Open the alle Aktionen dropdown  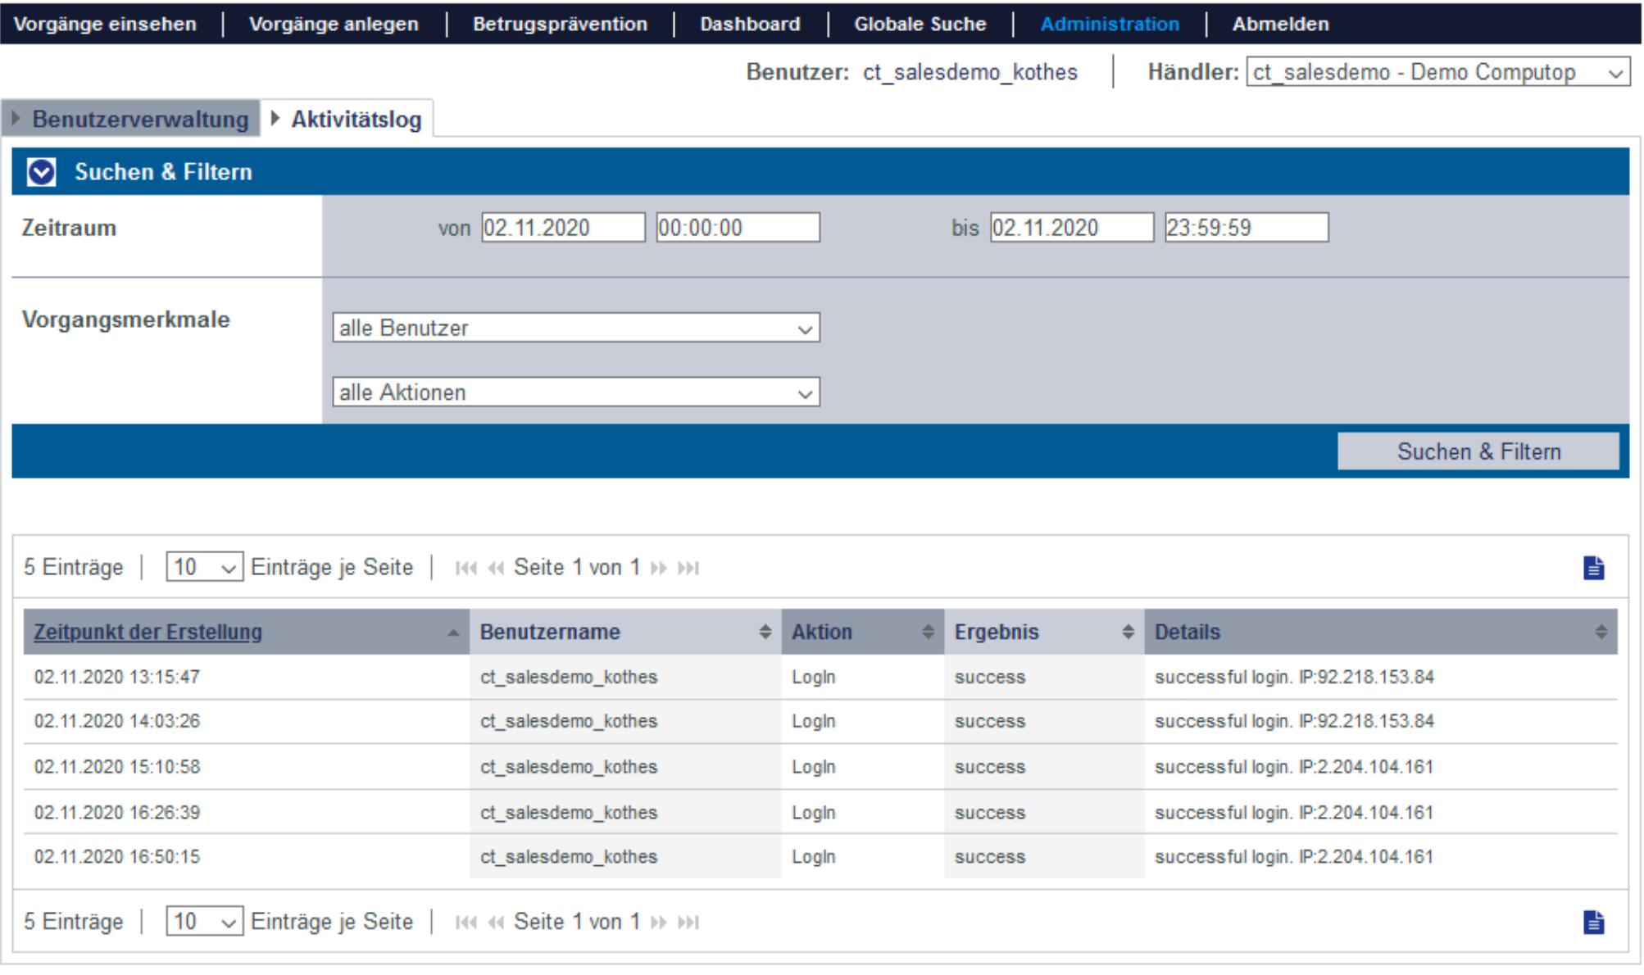pos(575,392)
